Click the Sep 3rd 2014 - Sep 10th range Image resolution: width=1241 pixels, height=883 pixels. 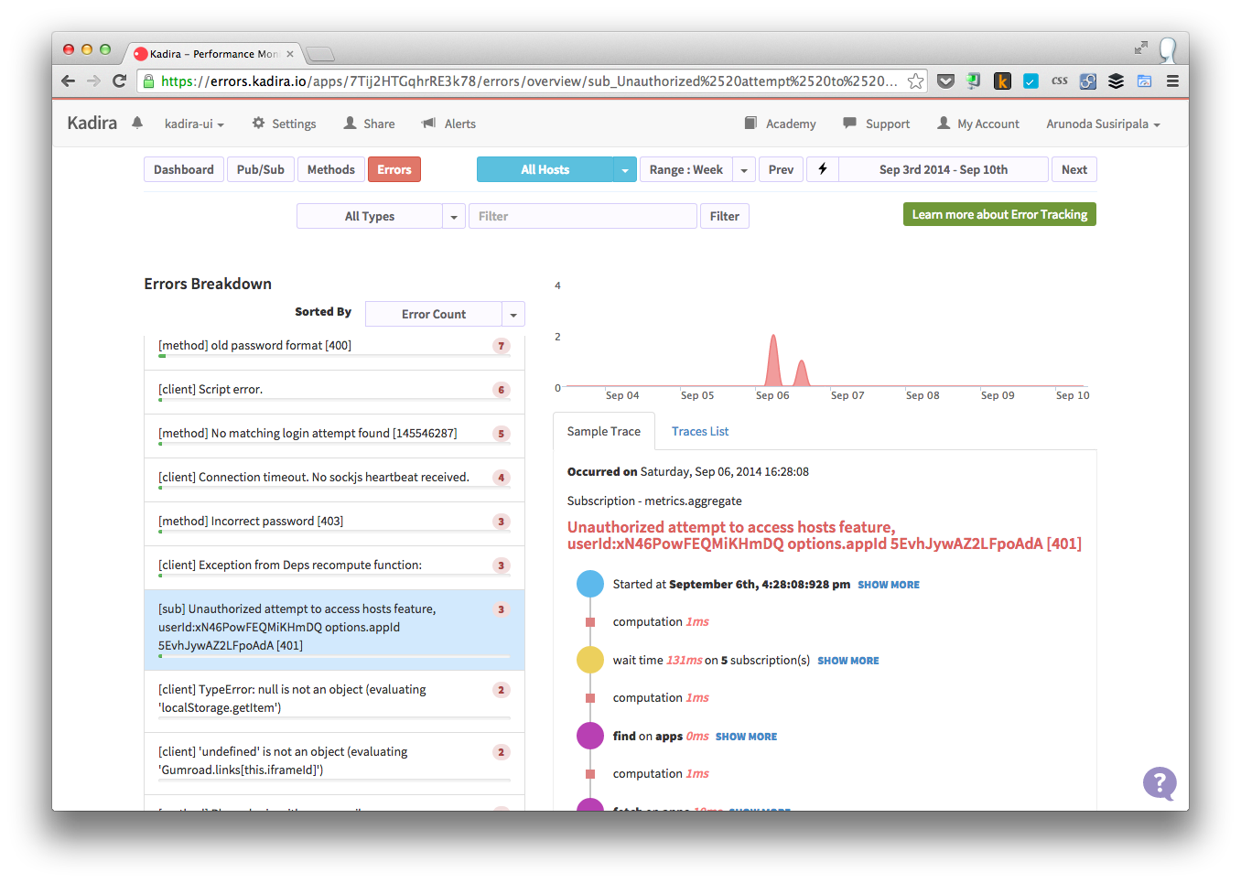pos(944,169)
